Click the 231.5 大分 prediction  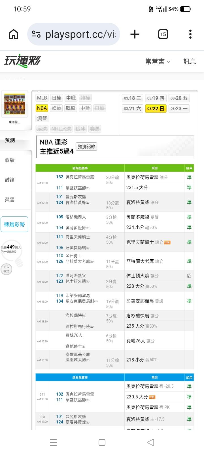click(x=137, y=187)
